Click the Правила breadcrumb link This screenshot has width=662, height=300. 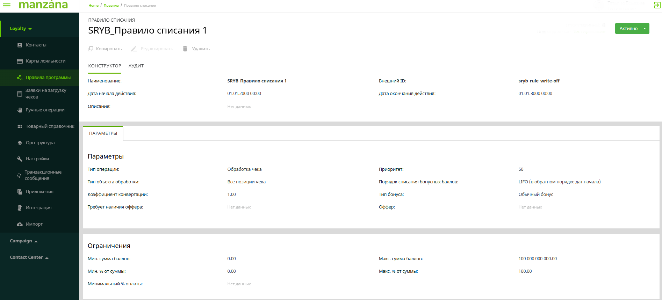tap(111, 6)
